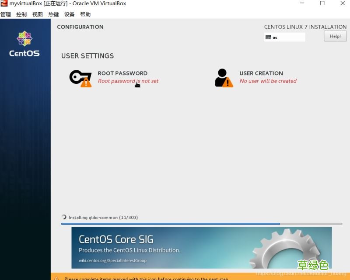350x280 pixels.
Task: Open the 控制 menu in VirtualBox
Action: 21,14
